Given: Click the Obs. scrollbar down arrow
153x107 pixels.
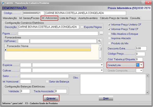Looking at the screenshot, I should pyautogui.click(x=147, y=93).
